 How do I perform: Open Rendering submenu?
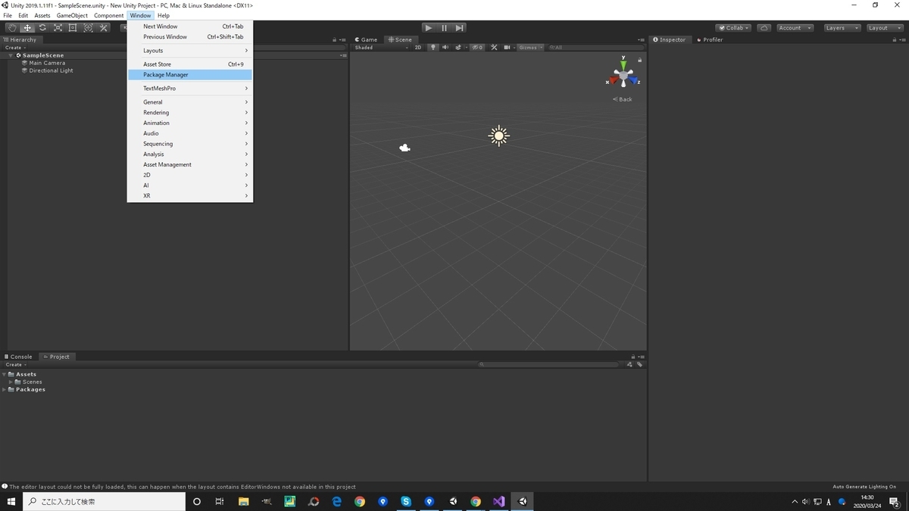tap(190, 113)
